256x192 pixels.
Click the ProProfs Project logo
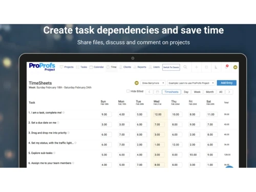coord(42,67)
